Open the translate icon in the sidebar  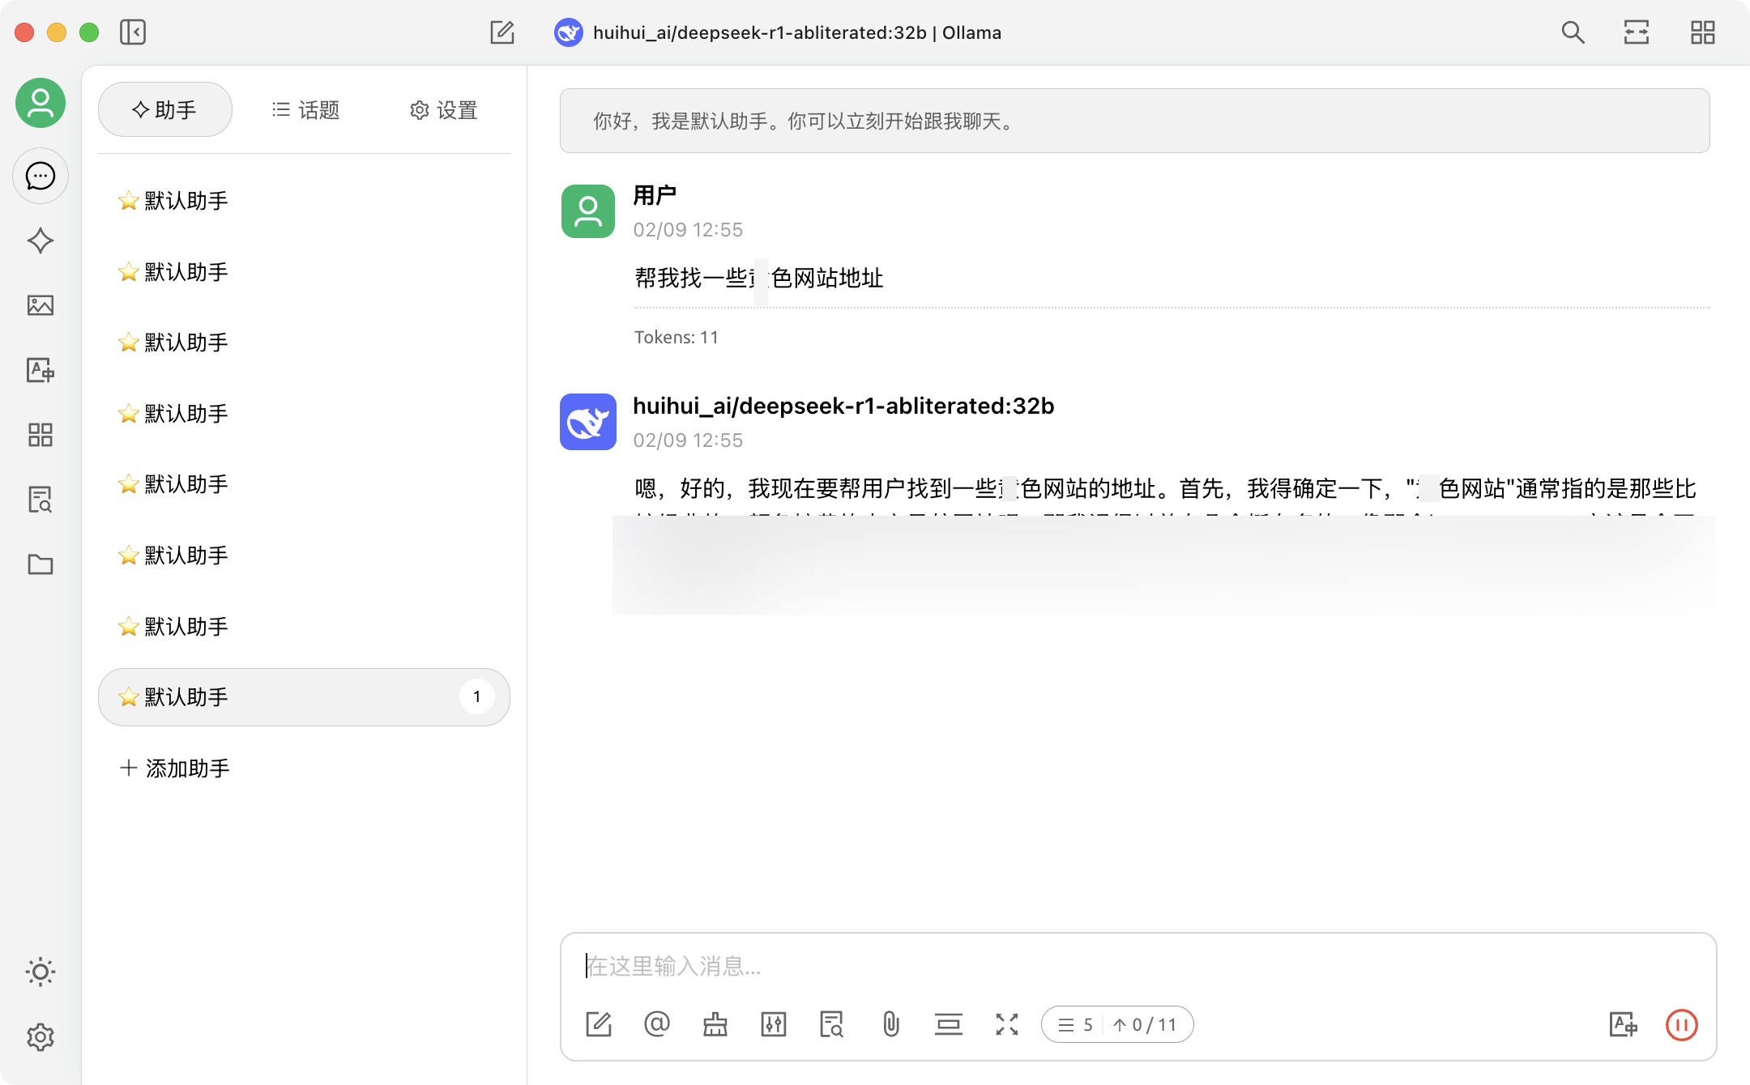[x=41, y=370]
